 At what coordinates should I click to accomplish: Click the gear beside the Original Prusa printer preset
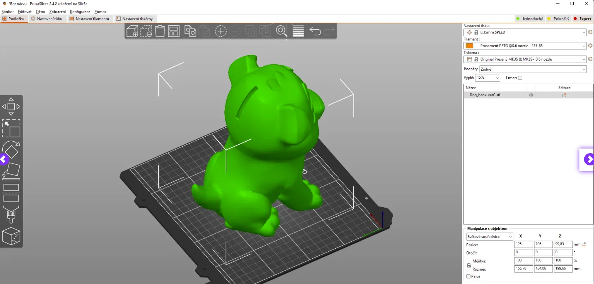coord(590,59)
